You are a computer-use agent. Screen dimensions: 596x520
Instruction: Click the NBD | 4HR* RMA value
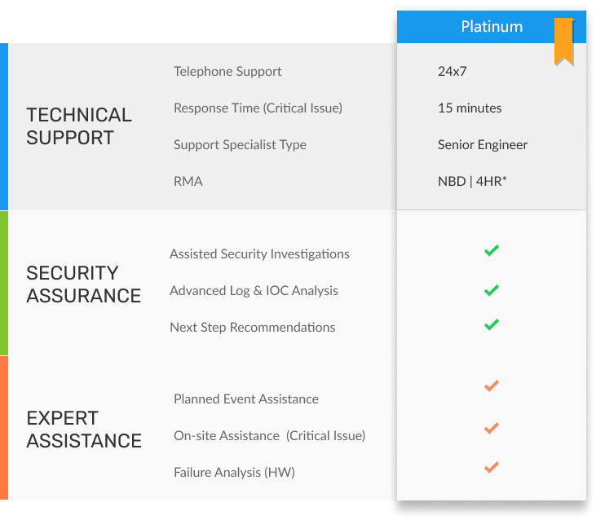[x=472, y=181]
